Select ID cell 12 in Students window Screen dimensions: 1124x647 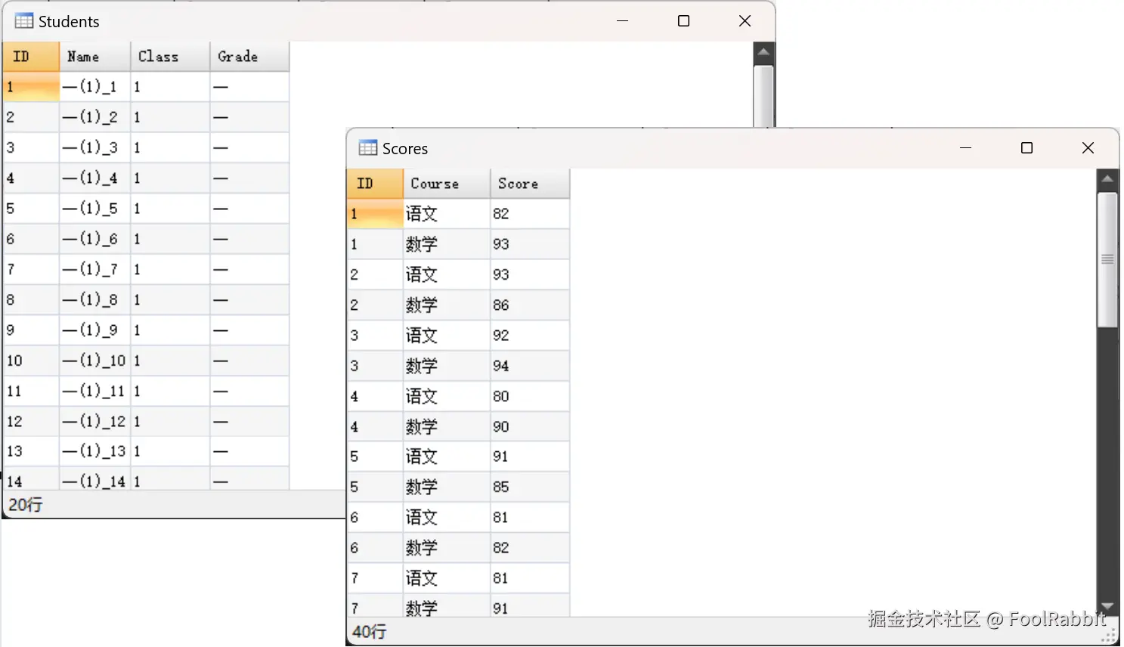31,421
